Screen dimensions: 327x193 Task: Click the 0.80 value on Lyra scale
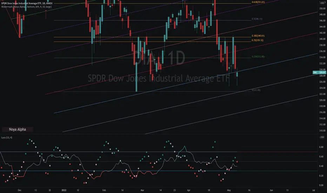(x=321, y=147)
